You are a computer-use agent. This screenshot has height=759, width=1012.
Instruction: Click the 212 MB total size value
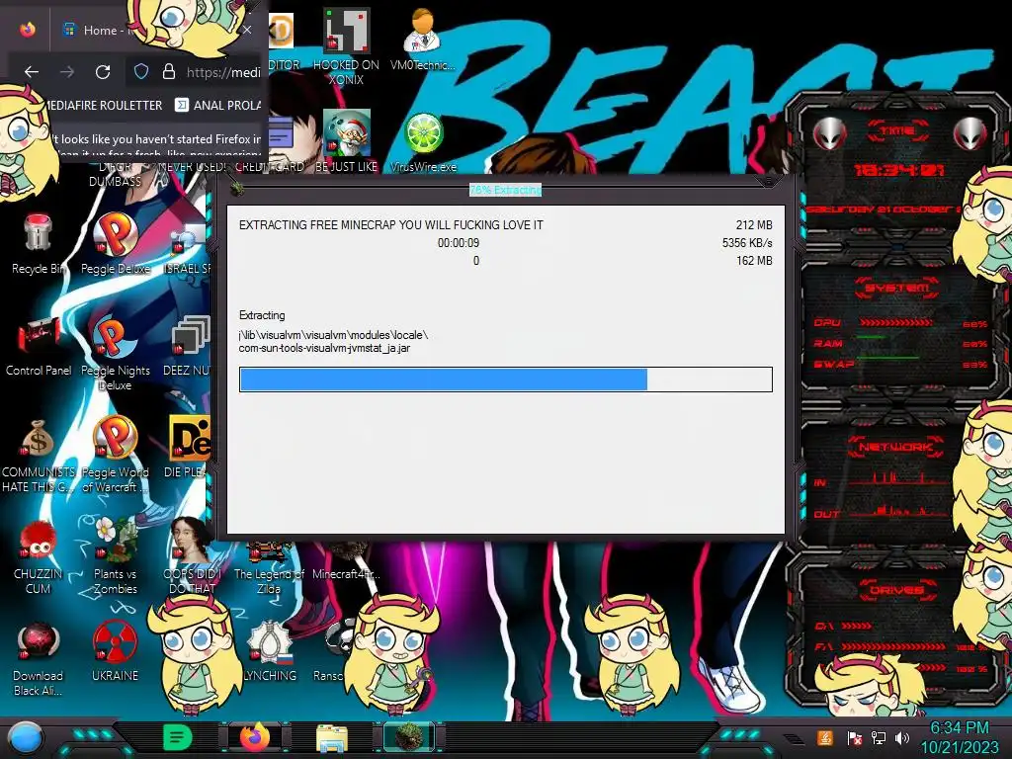click(754, 225)
